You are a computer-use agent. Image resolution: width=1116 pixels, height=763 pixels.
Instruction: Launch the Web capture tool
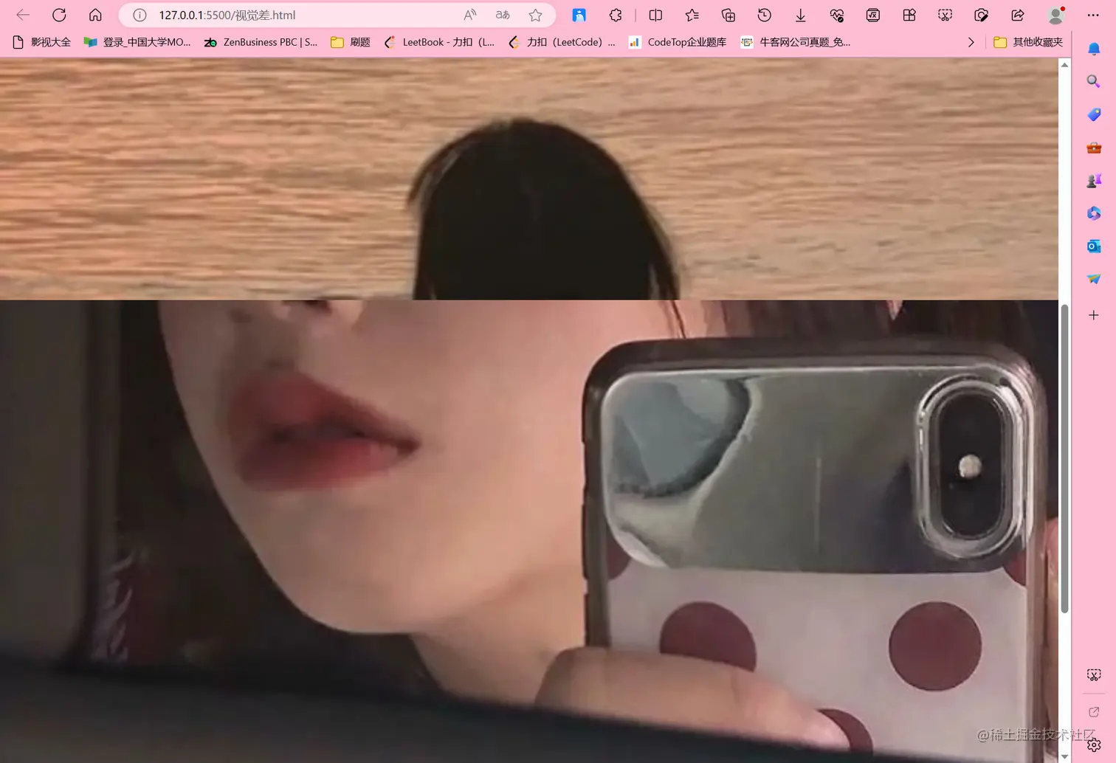tap(944, 15)
